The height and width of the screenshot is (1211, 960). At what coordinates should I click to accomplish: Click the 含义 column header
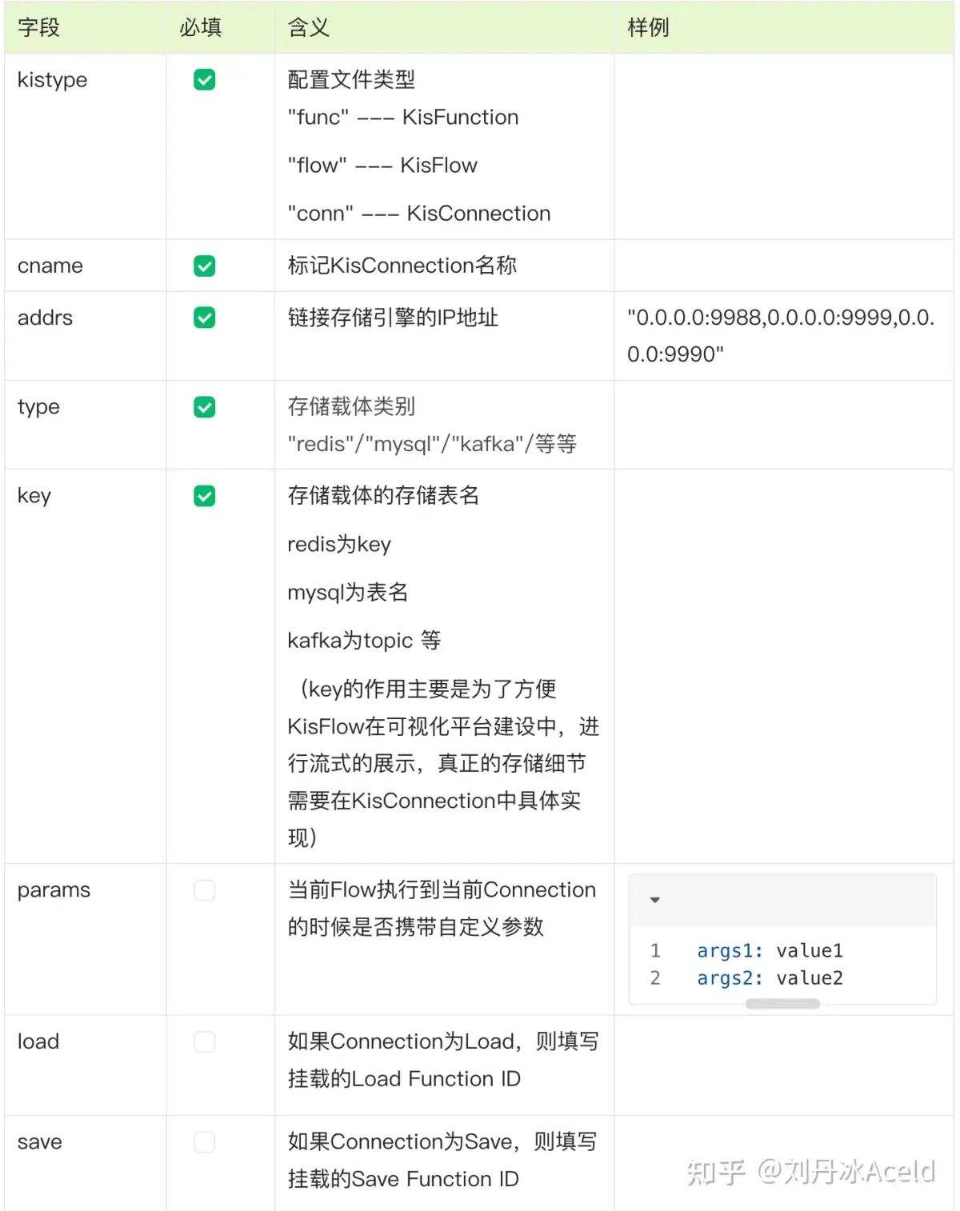pyautogui.click(x=308, y=28)
